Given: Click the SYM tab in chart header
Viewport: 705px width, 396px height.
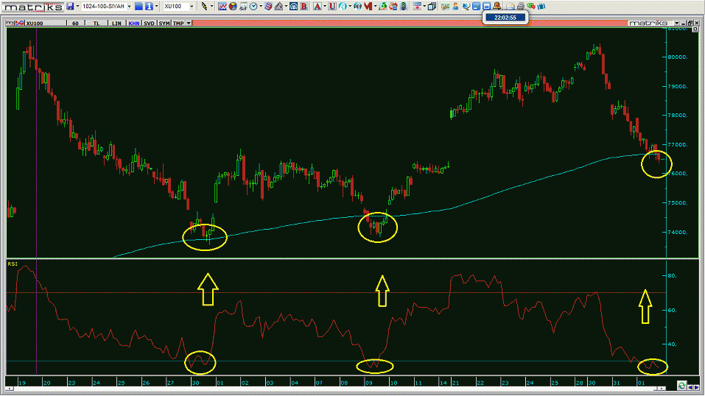Looking at the screenshot, I should (x=164, y=23).
